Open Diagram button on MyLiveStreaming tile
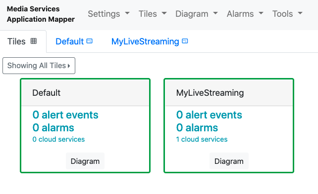Image resolution: width=318 pixels, height=194 pixels. click(229, 161)
